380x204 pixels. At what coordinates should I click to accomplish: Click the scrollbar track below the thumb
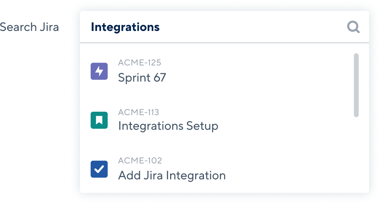[356, 153]
